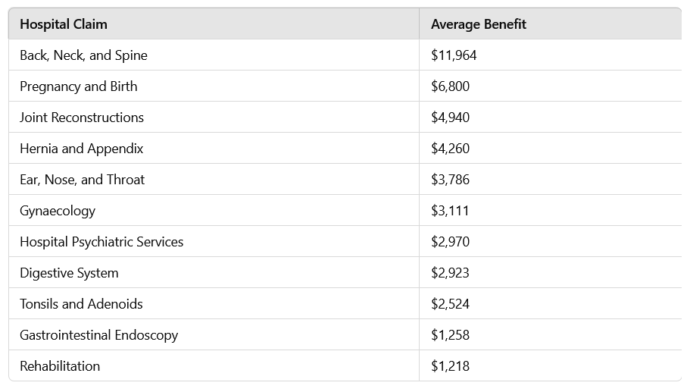Screen dimensions: 690x392
Task: Click the $11,964 benefit value
Action: [454, 55]
